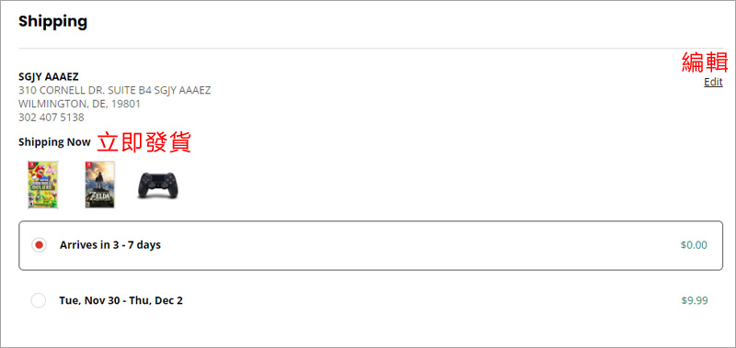736x348 pixels.
Task: Open the Edit link for the shipping address
Action: pyautogui.click(x=713, y=82)
